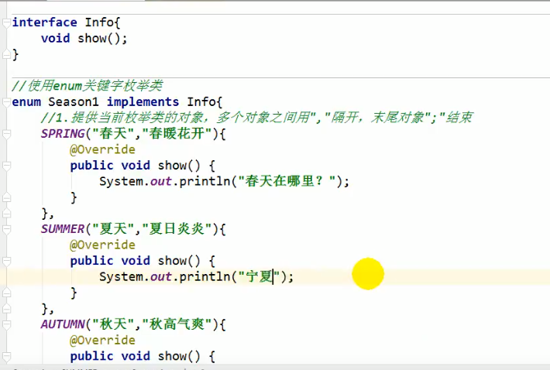Place cursor on "void show();" declaration
Viewport: 550px width, 370px height.
pyautogui.click(x=84, y=38)
